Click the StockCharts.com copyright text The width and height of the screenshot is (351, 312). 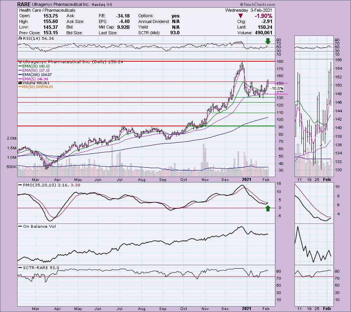coord(257,4)
